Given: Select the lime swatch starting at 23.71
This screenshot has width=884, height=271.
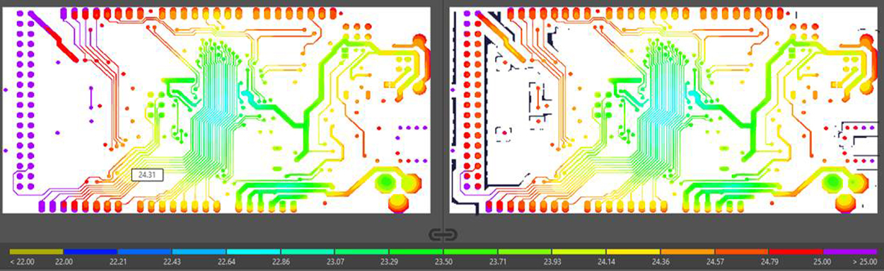Looking at the screenshot, I should 525,251.
